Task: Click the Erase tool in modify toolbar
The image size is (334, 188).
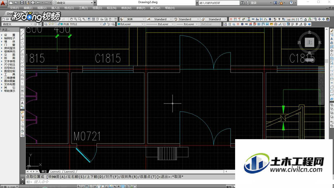Action: [x=332, y=31]
